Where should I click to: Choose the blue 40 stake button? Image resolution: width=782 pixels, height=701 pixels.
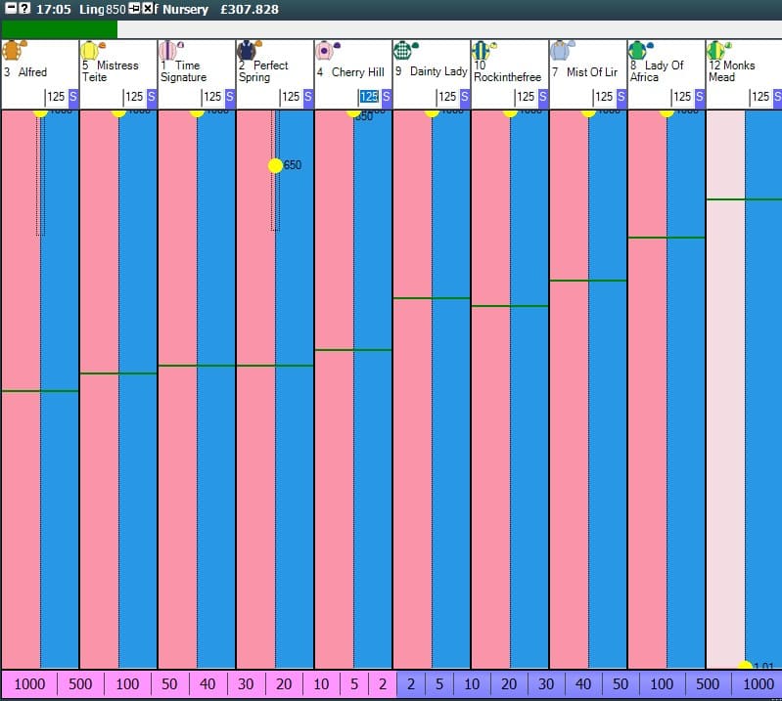click(583, 684)
